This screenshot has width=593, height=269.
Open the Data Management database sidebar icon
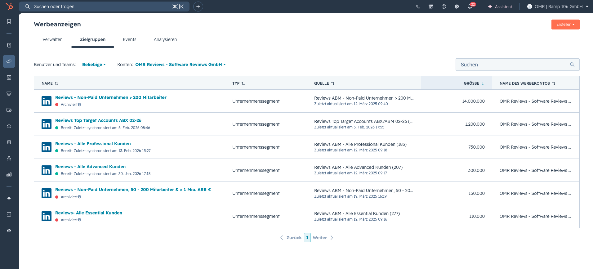(9, 142)
